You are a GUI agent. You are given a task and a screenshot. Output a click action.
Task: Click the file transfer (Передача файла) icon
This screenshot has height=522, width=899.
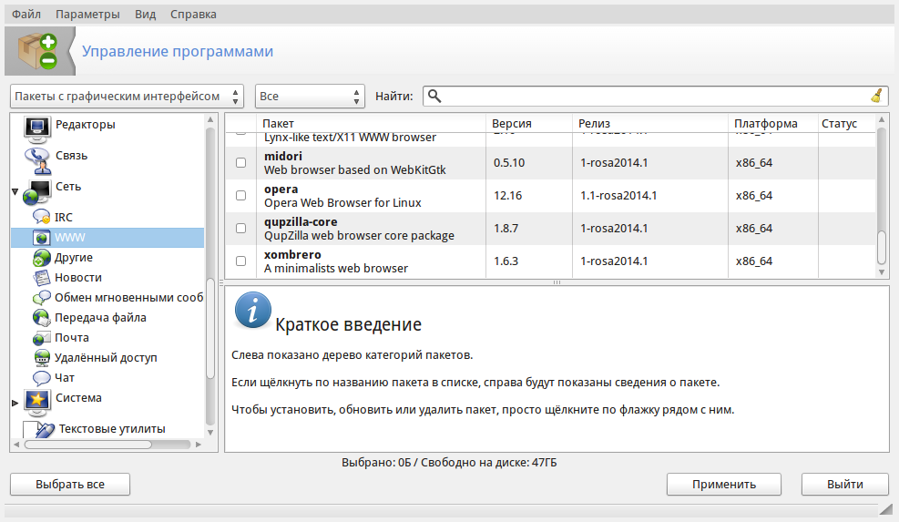[42, 318]
